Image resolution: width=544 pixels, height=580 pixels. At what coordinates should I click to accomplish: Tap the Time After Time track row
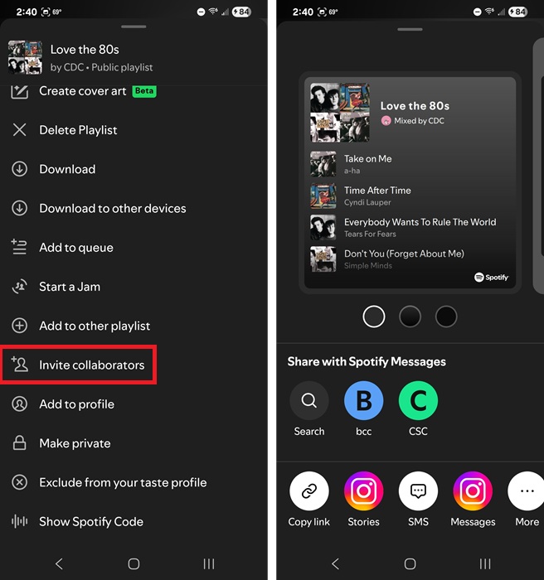click(410, 196)
